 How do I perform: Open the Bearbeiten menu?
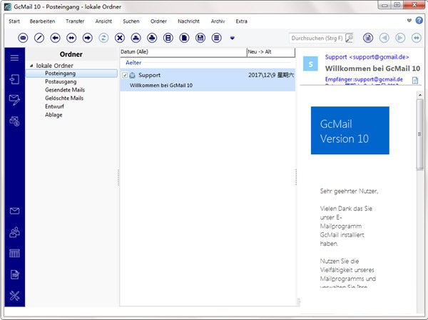click(42, 21)
